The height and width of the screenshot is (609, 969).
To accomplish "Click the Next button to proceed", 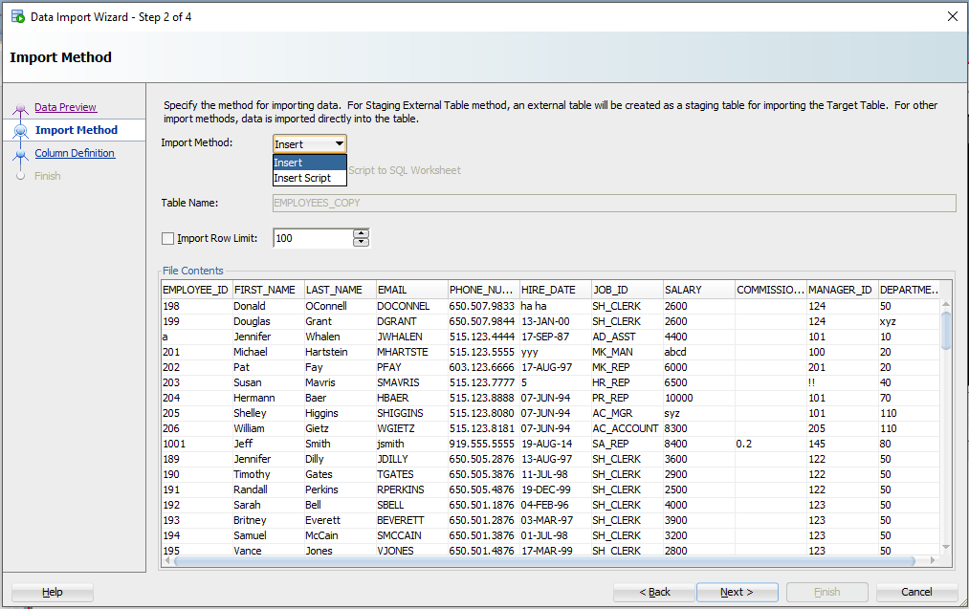I will point(737,592).
